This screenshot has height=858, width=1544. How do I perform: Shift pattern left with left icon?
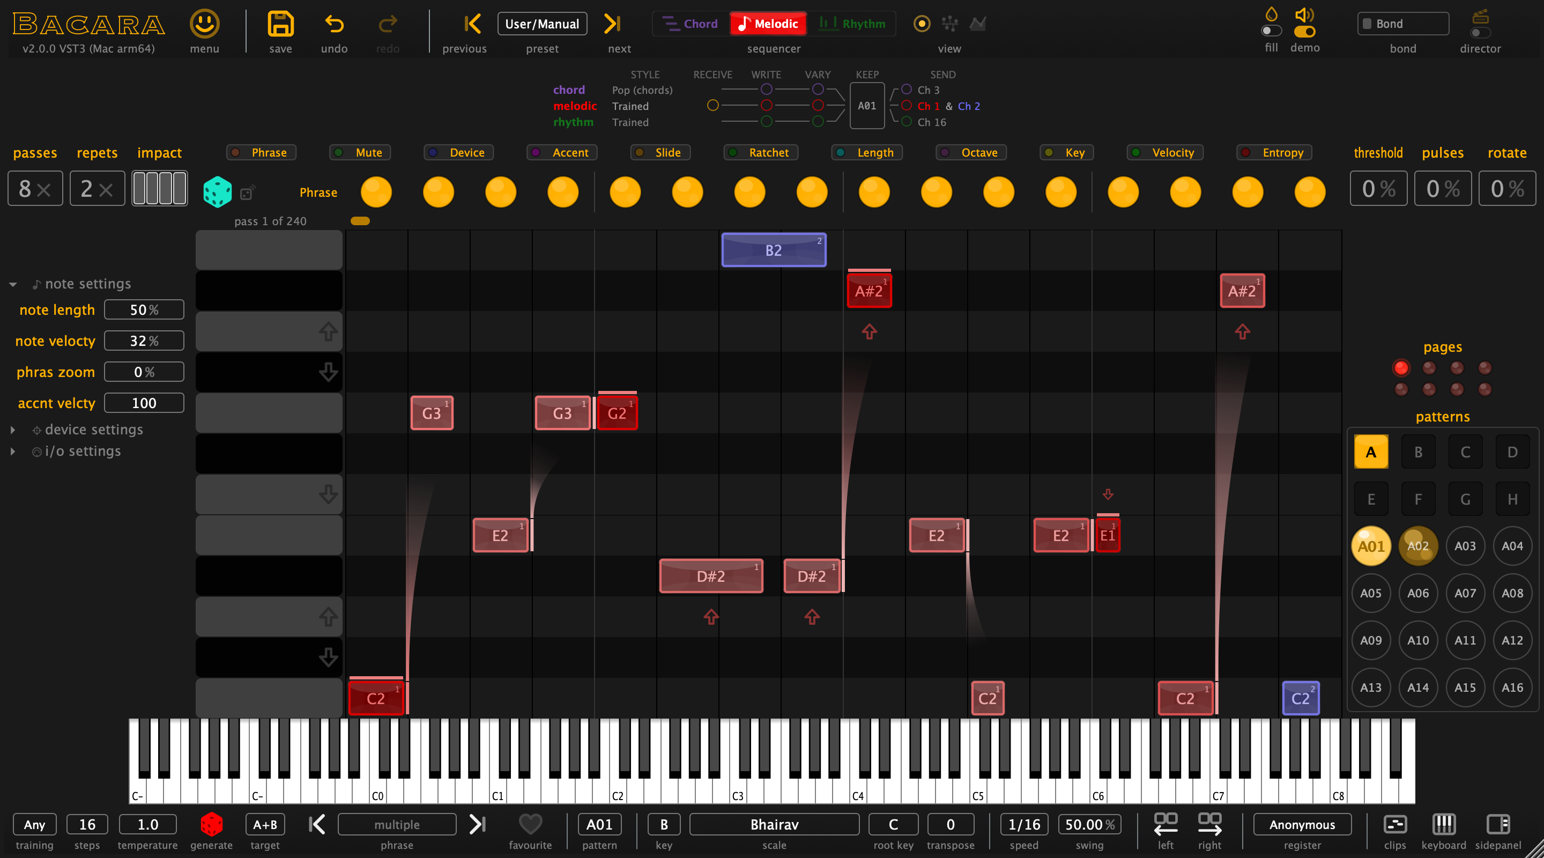point(1165,824)
